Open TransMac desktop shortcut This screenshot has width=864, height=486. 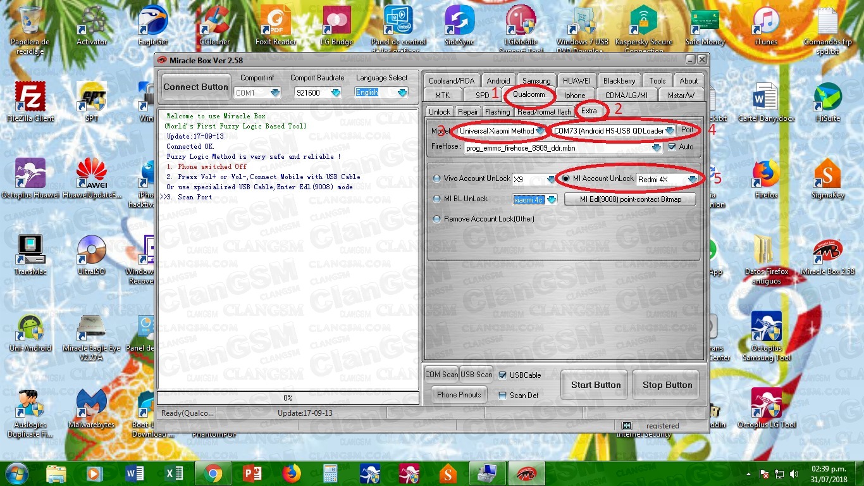30,254
